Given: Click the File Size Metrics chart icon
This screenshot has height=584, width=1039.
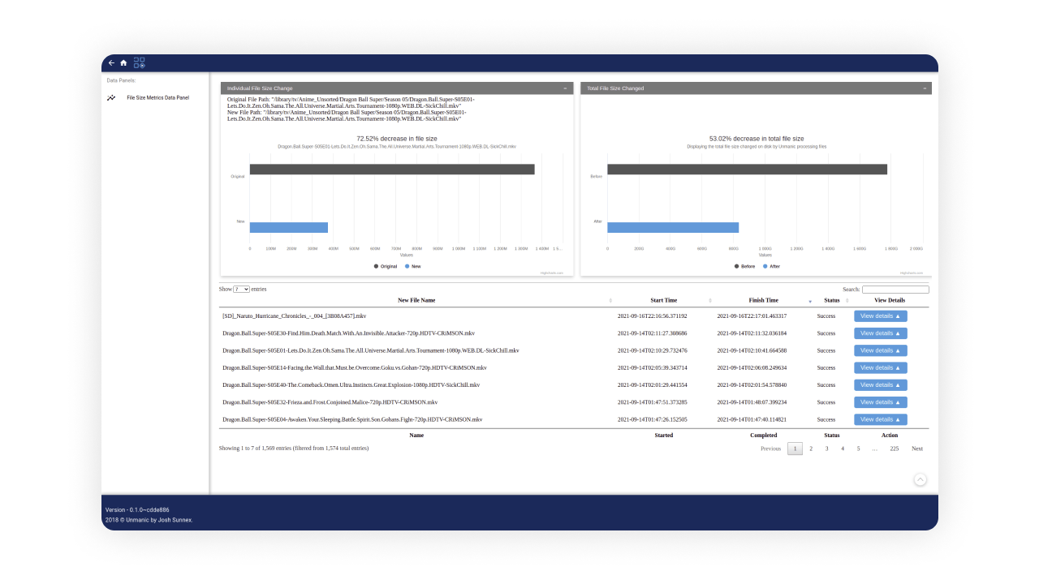Looking at the screenshot, I should click(x=111, y=98).
